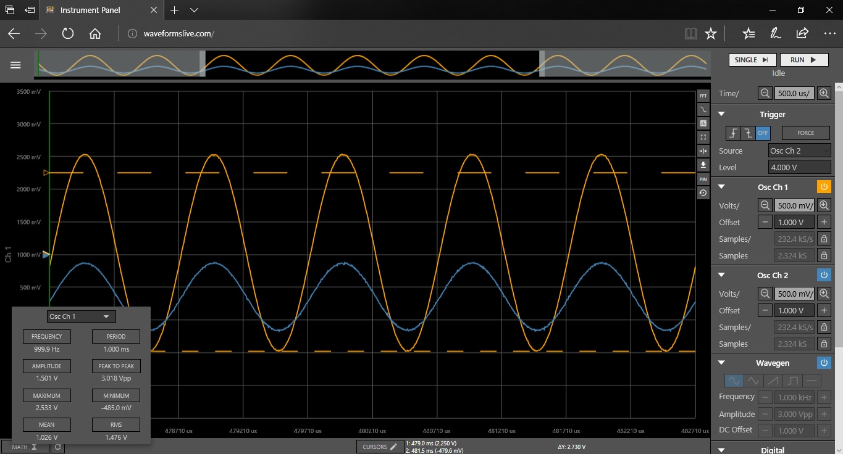
Task: Toggle Wavegen power button
Action: [824, 363]
